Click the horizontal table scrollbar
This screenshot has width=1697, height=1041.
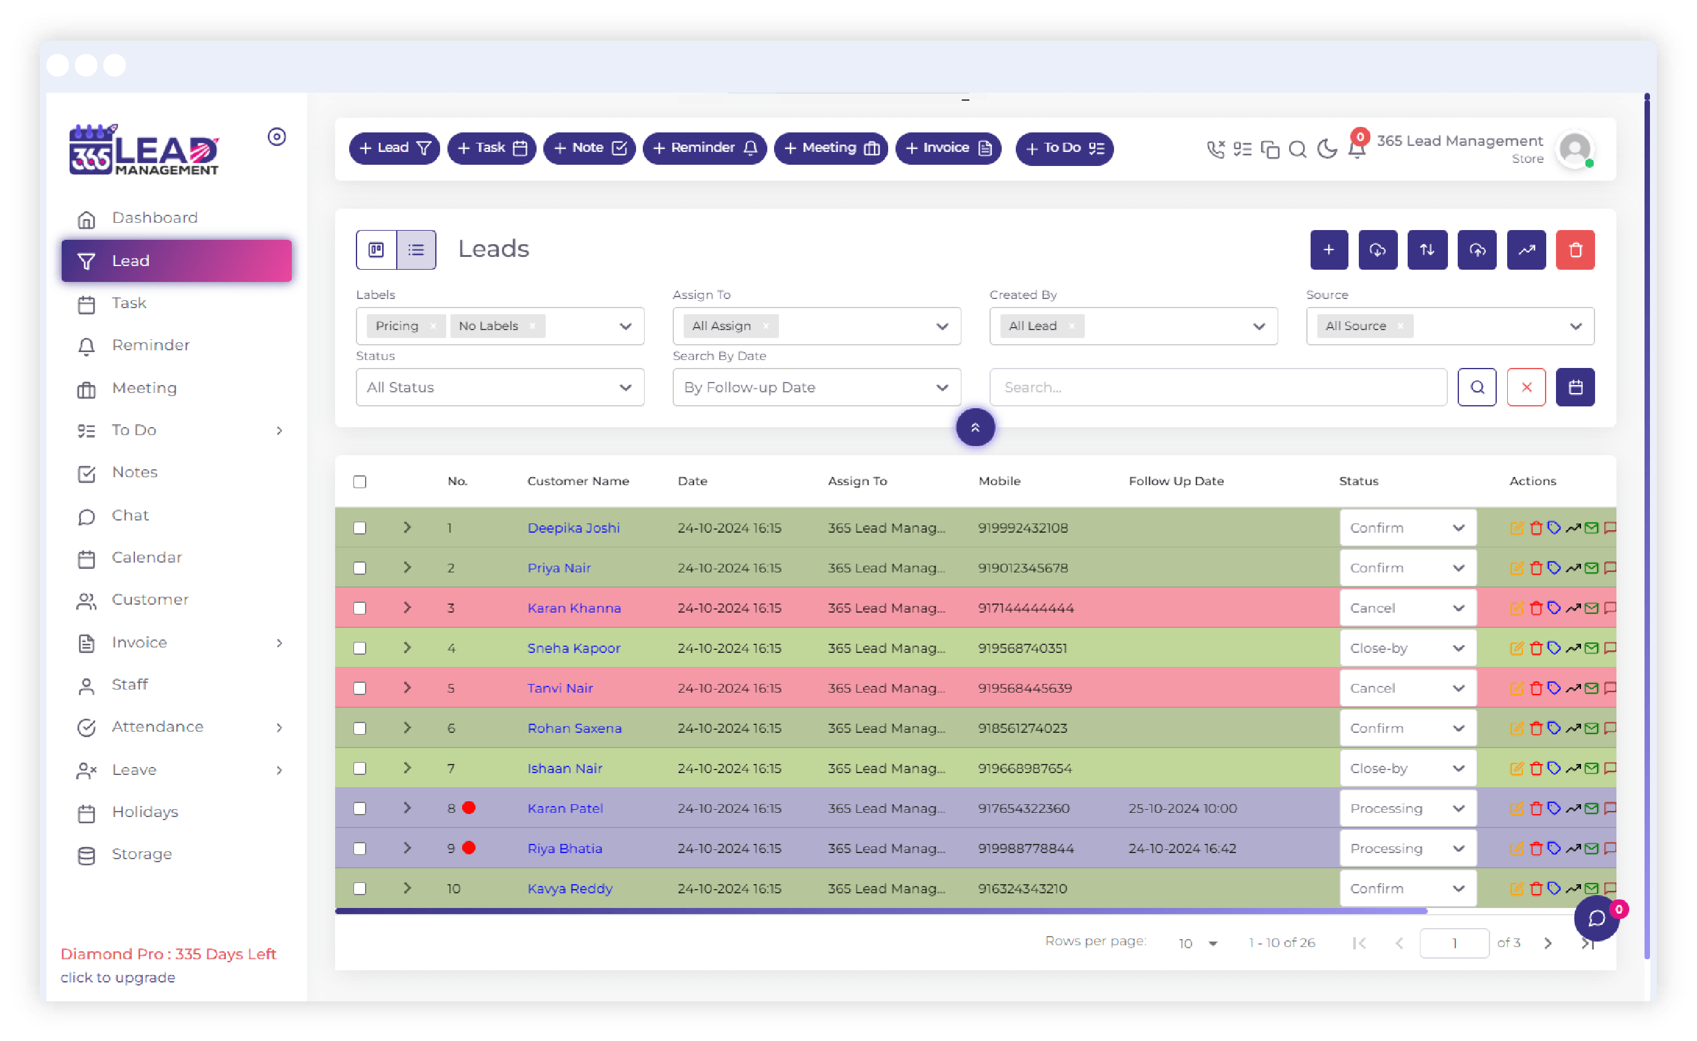point(881,911)
